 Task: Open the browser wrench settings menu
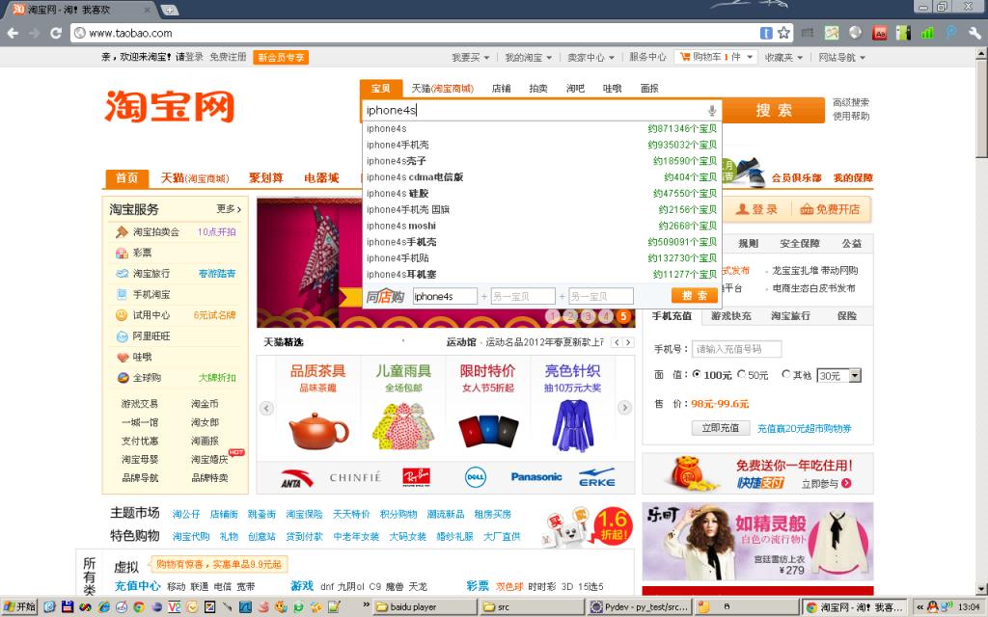tap(974, 34)
